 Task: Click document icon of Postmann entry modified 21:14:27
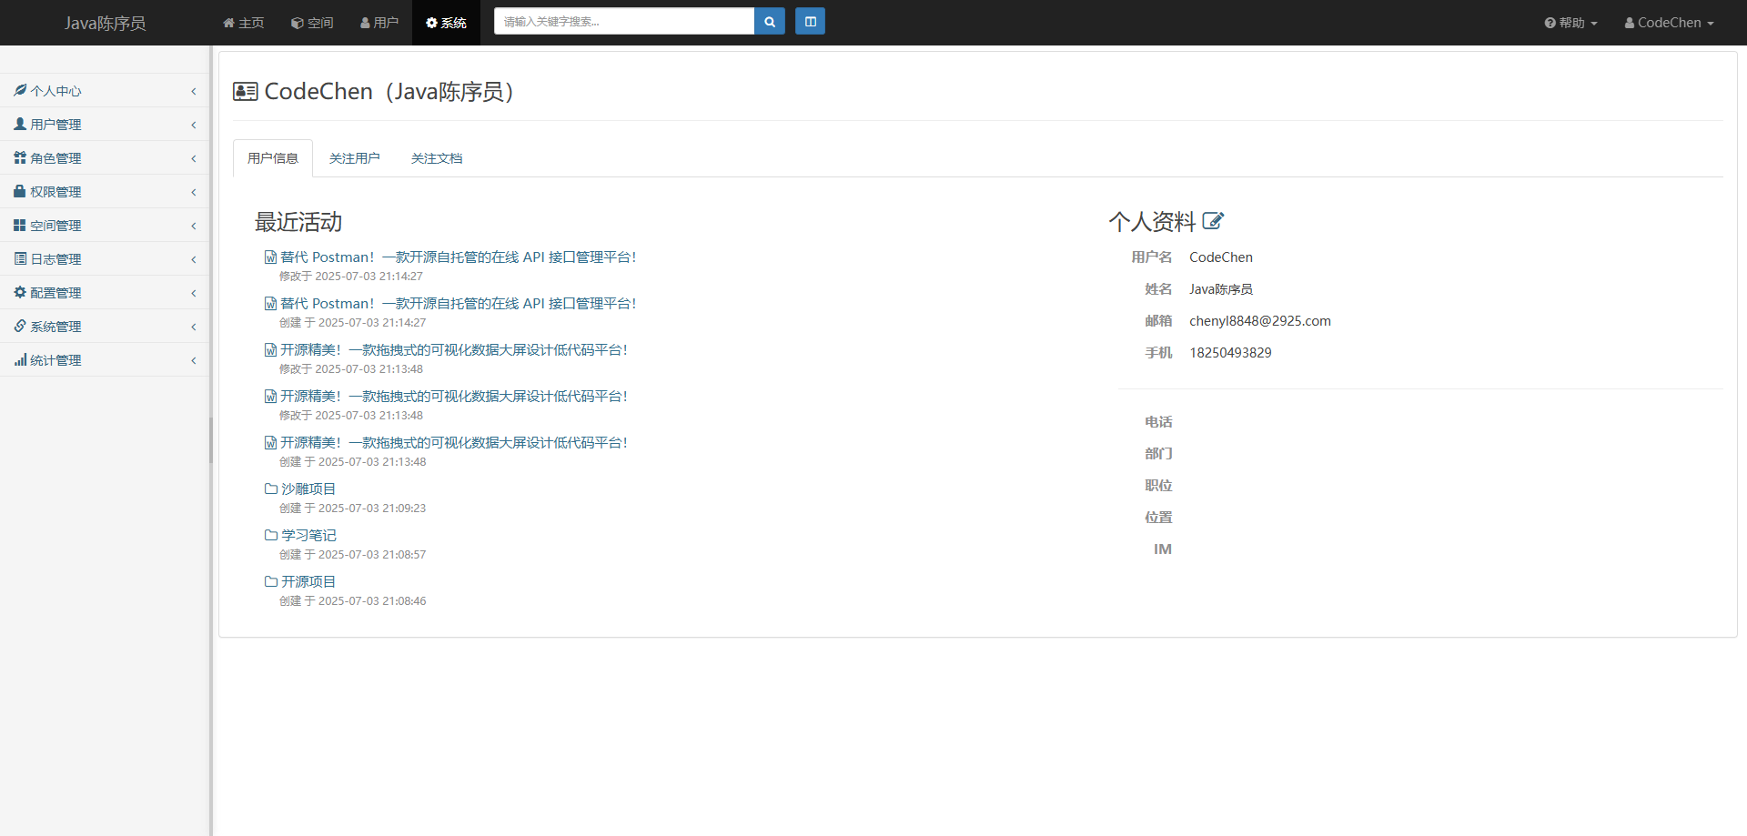270,257
